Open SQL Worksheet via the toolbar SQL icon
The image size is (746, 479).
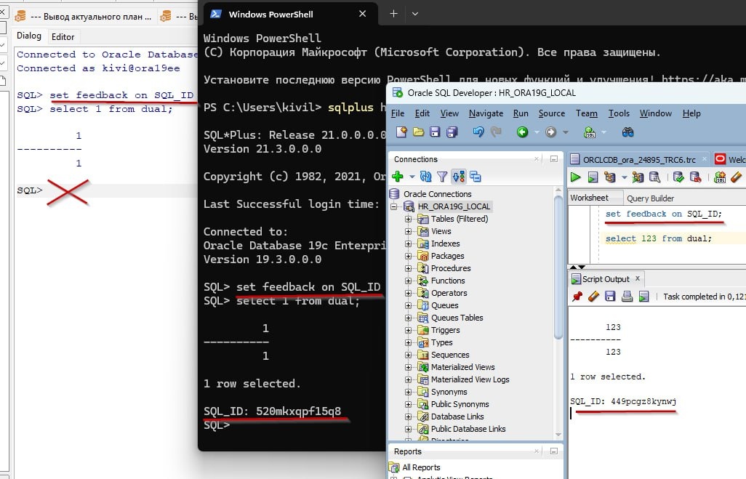point(590,132)
